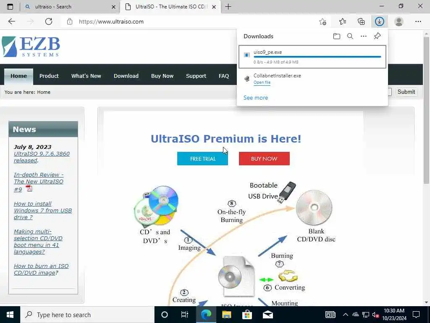
Task: Open the Support menu item
Action: tap(196, 76)
